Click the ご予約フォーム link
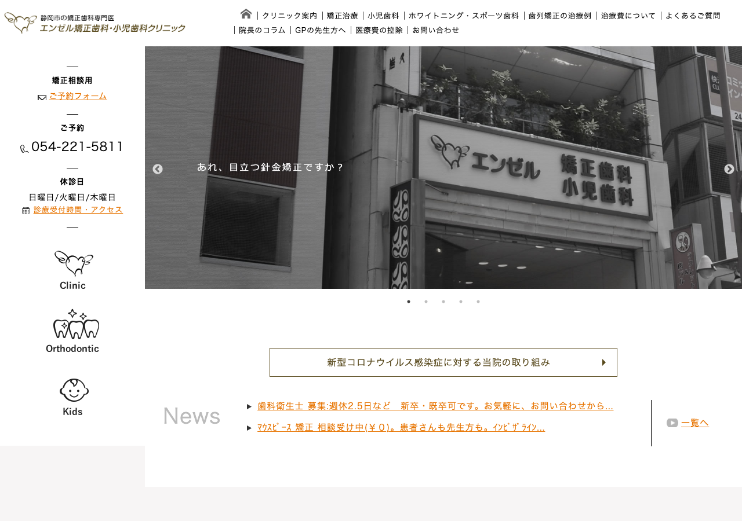This screenshot has height=521, width=742. point(78,96)
